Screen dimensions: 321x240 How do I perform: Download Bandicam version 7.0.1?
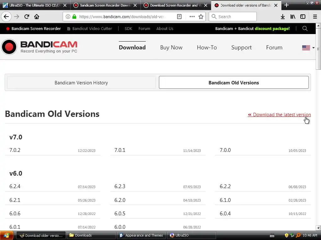pos(158,150)
